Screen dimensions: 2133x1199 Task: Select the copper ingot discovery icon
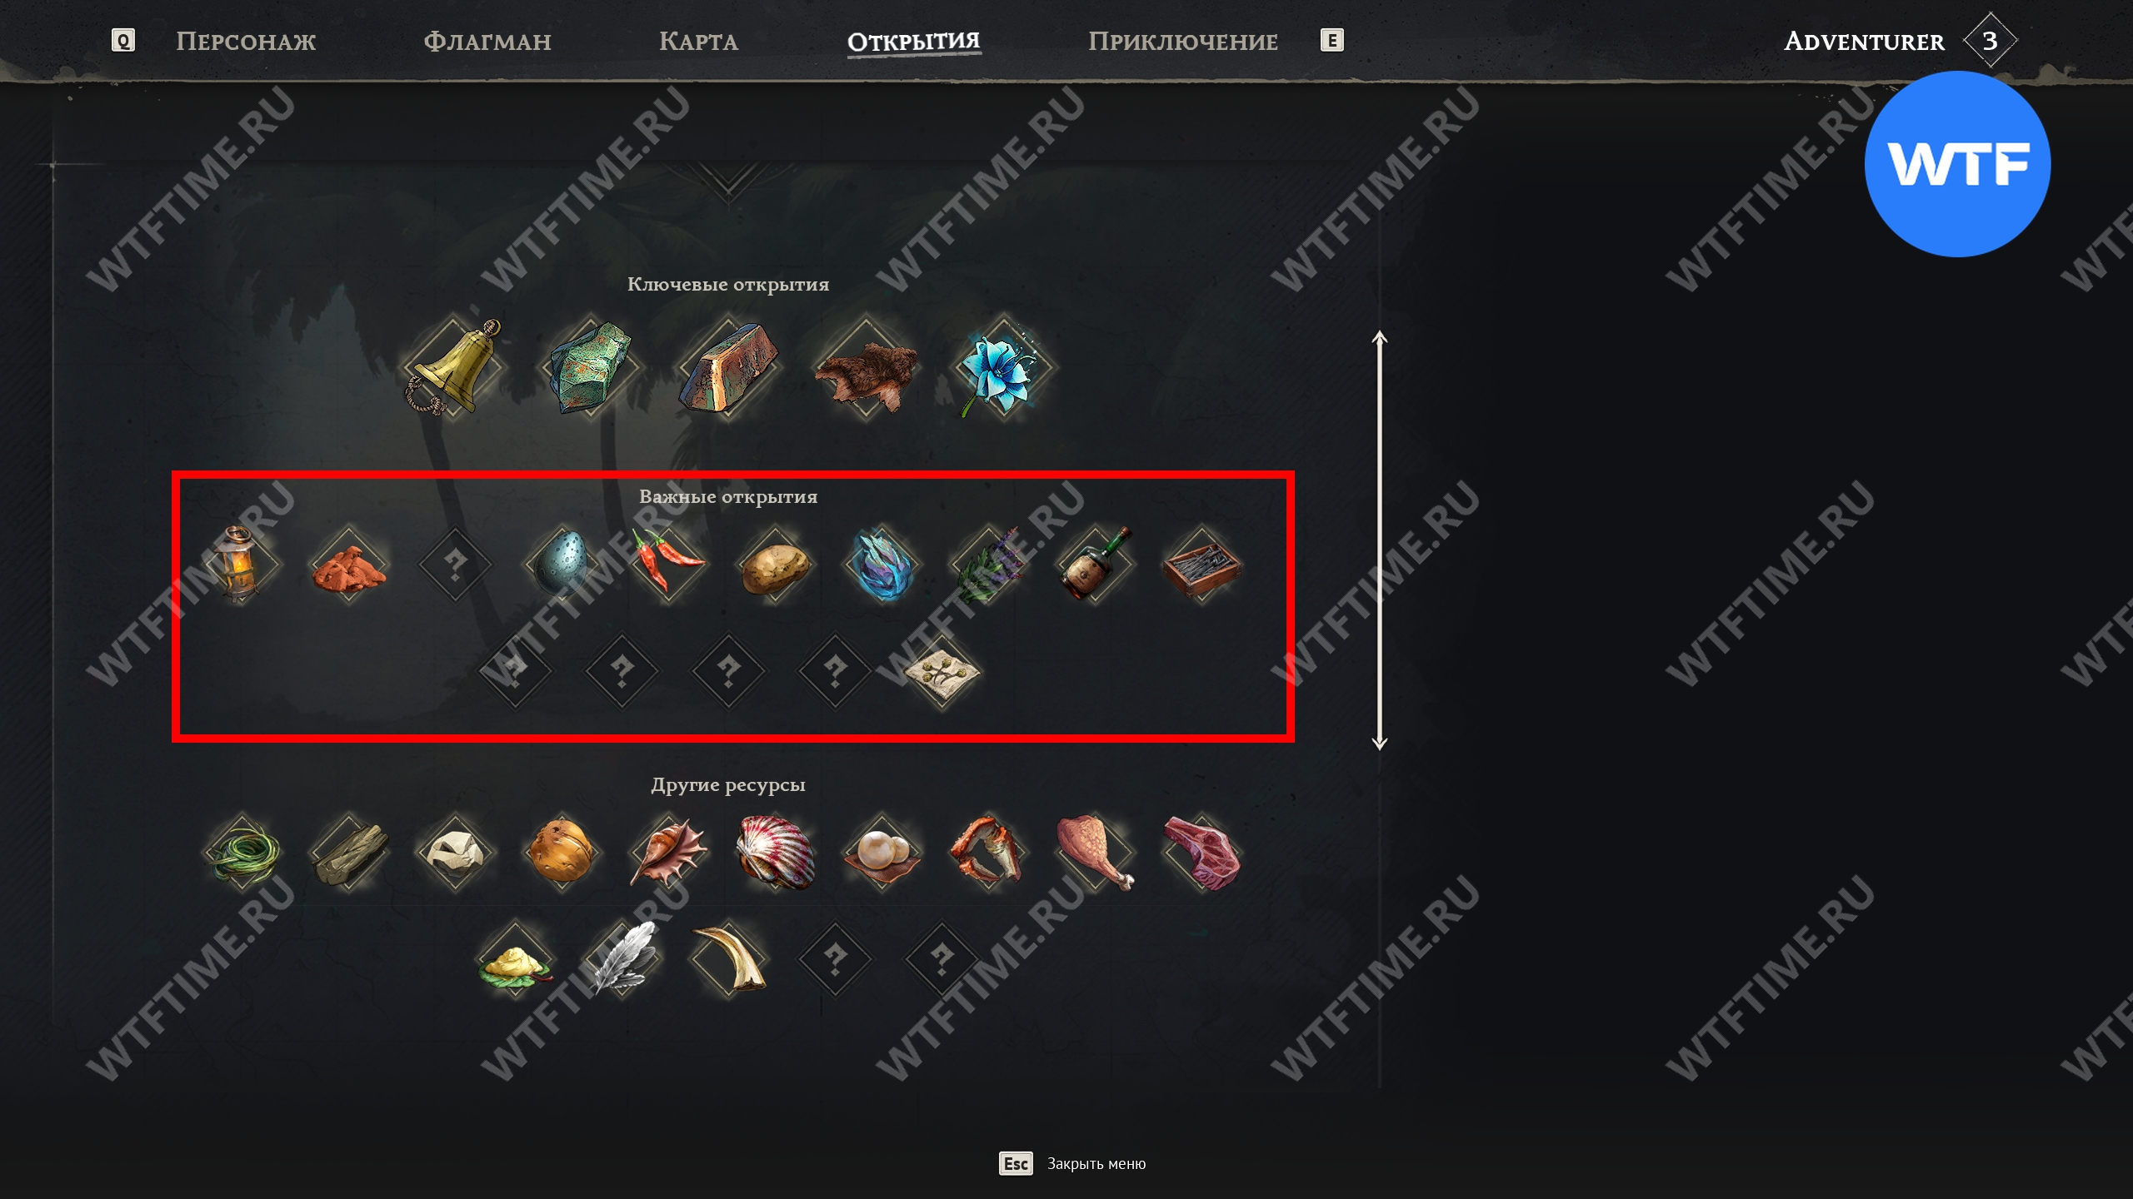[728, 367]
